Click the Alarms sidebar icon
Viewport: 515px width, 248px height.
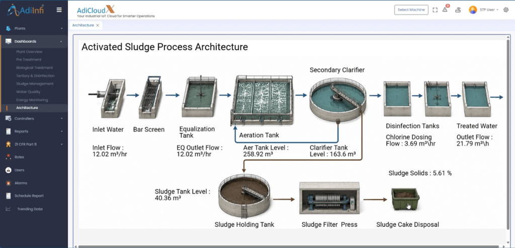(x=8, y=183)
